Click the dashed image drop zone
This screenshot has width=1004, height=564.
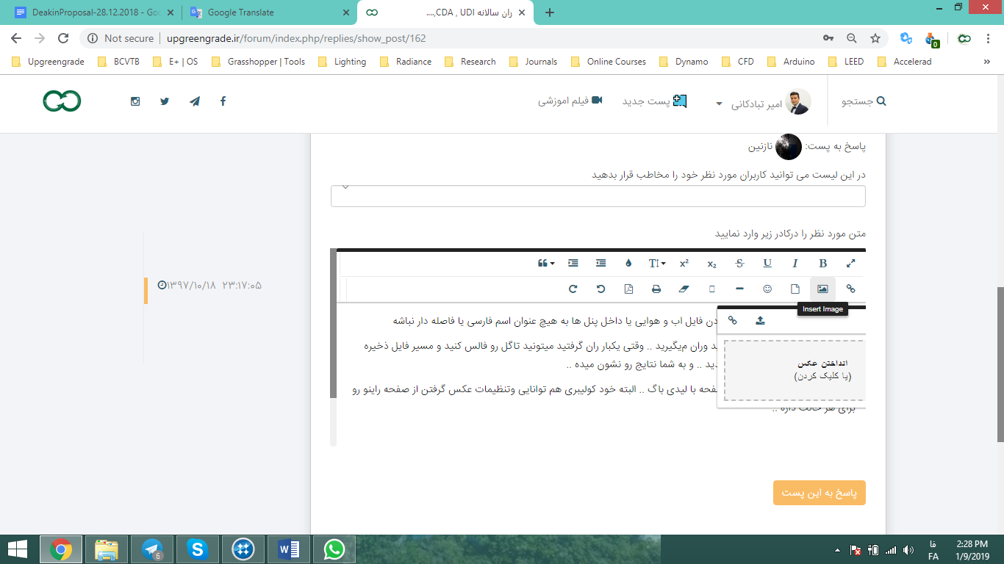(795, 370)
